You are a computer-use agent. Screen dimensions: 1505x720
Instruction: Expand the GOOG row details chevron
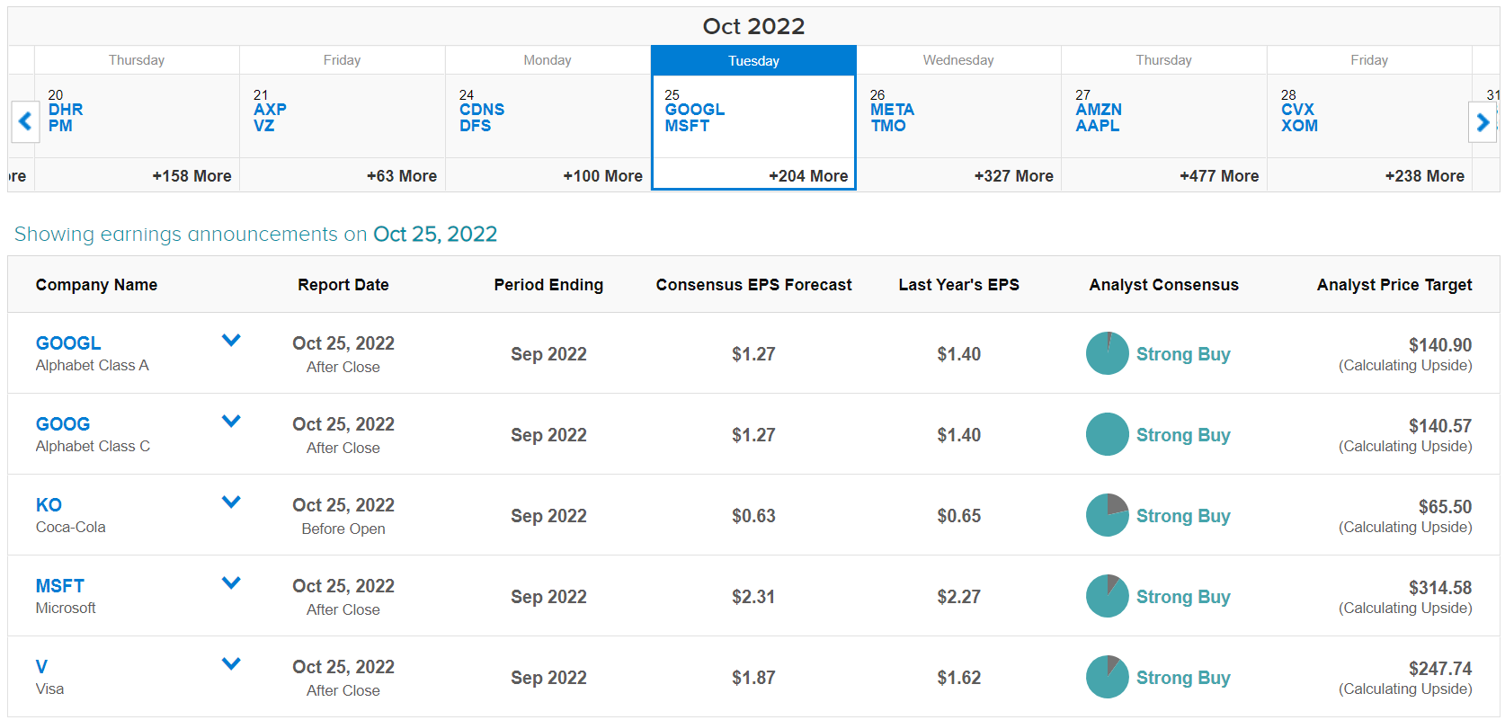(231, 421)
